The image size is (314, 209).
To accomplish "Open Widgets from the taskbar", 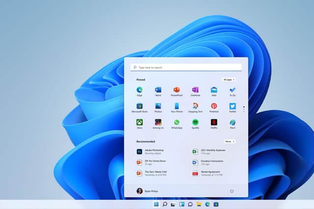I will pos(182,204).
